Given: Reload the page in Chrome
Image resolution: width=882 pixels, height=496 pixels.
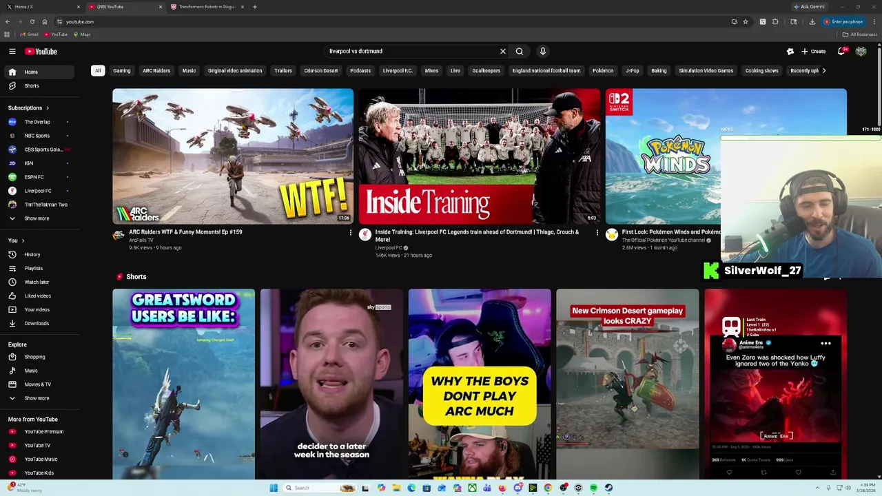Looking at the screenshot, I should point(32,21).
